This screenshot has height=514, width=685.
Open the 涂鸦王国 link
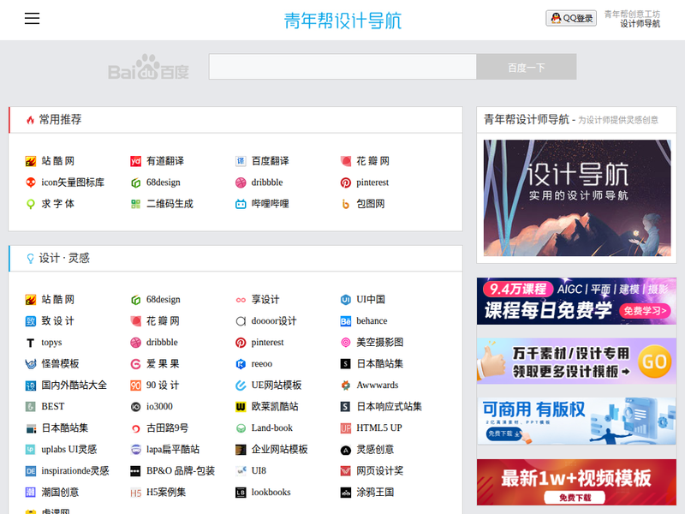click(375, 492)
